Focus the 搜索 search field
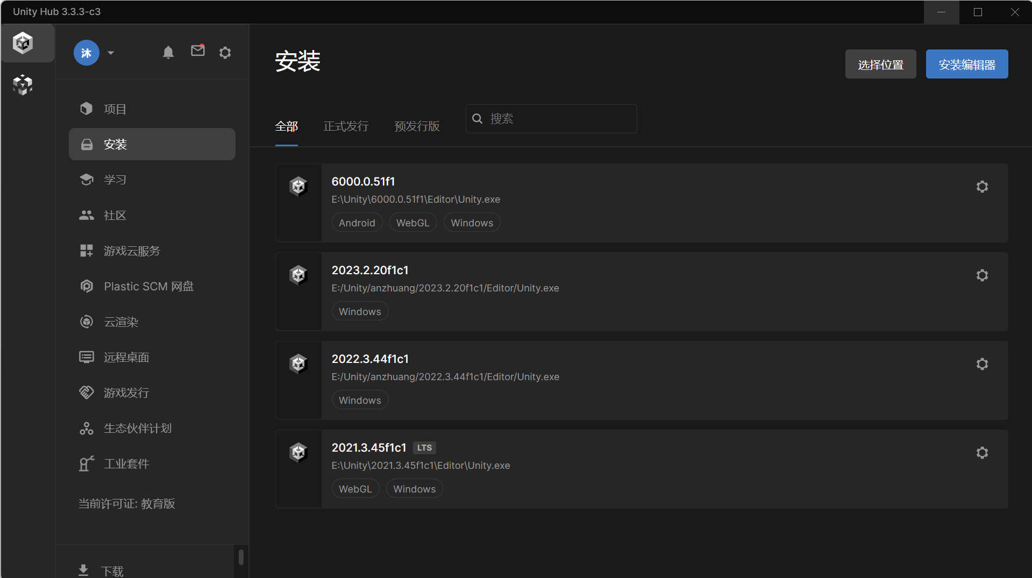1032x578 pixels. (x=551, y=119)
